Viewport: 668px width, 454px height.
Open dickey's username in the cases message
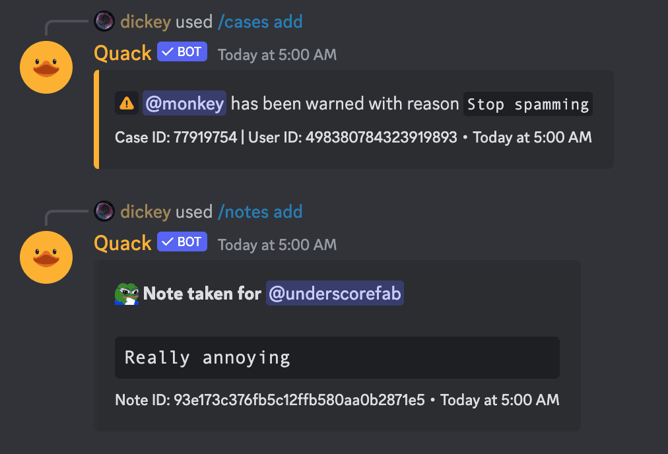(x=146, y=21)
